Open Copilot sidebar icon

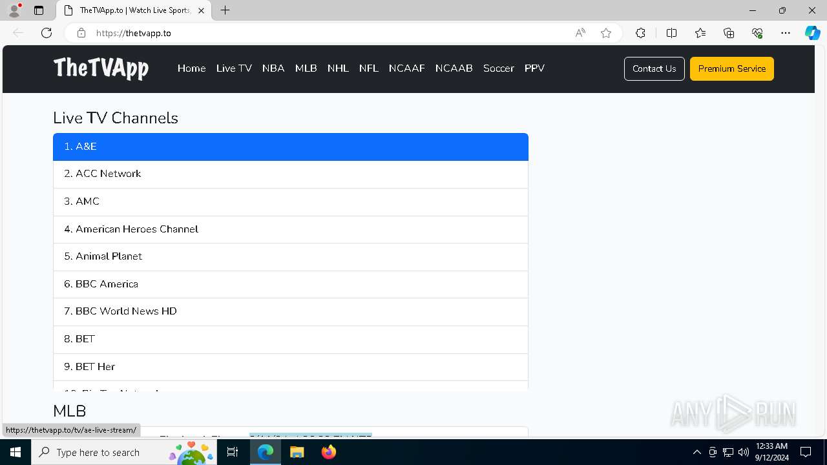point(813,33)
